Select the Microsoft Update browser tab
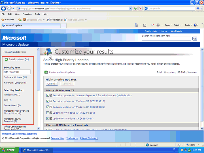This screenshot has width=204, height=153. tap(31, 25)
